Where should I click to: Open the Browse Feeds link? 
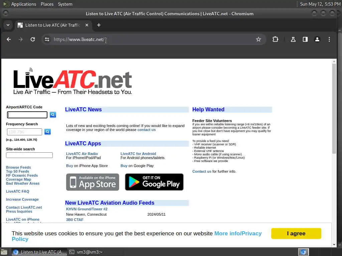tap(18, 167)
